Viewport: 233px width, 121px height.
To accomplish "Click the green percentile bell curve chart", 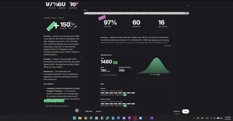I will [155, 65].
